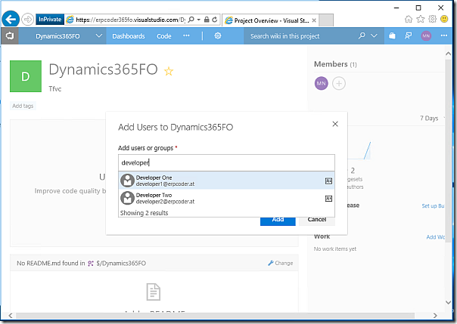Open project settings gear in navigation bar
Image resolution: width=457 pixels, height=324 pixels.
[218, 35]
